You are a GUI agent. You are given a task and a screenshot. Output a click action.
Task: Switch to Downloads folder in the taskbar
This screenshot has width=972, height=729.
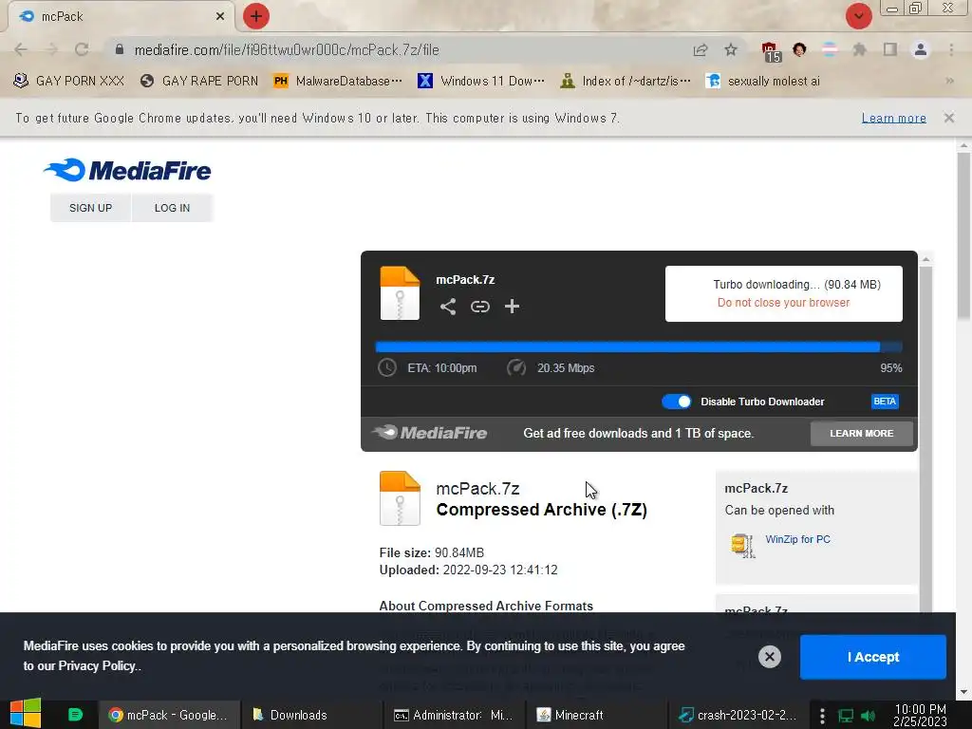pos(311,715)
